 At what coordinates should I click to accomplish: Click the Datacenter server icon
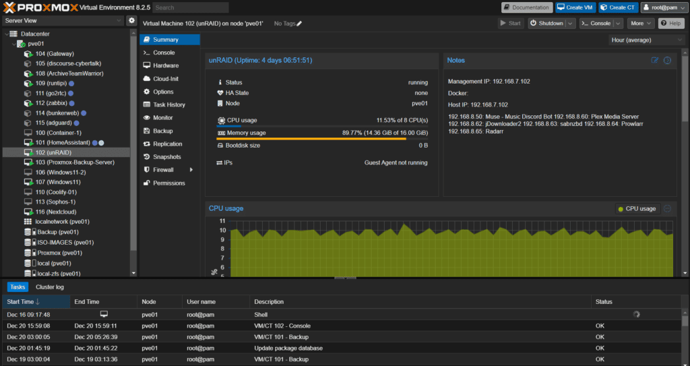13,34
